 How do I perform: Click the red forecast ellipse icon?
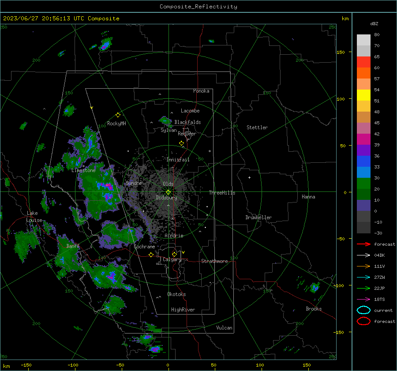coord(363,321)
